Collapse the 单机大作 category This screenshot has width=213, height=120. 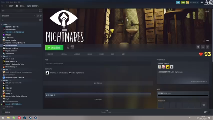(2, 56)
